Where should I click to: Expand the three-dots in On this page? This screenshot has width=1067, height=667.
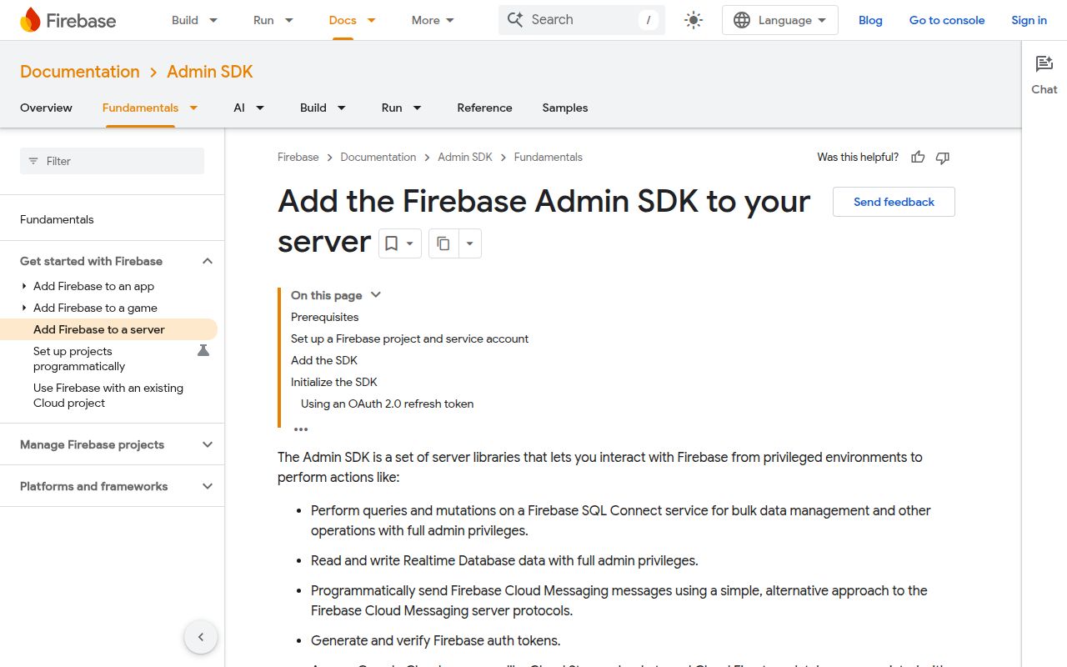[x=301, y=429]
